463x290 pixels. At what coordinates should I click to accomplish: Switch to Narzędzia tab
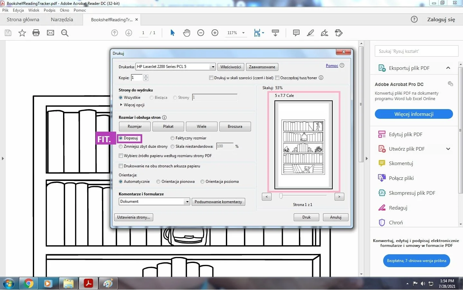point(62,19)
